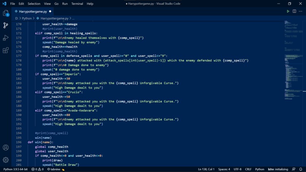Run Python file with play button
The image size is (306, 172).
(288, 11)
